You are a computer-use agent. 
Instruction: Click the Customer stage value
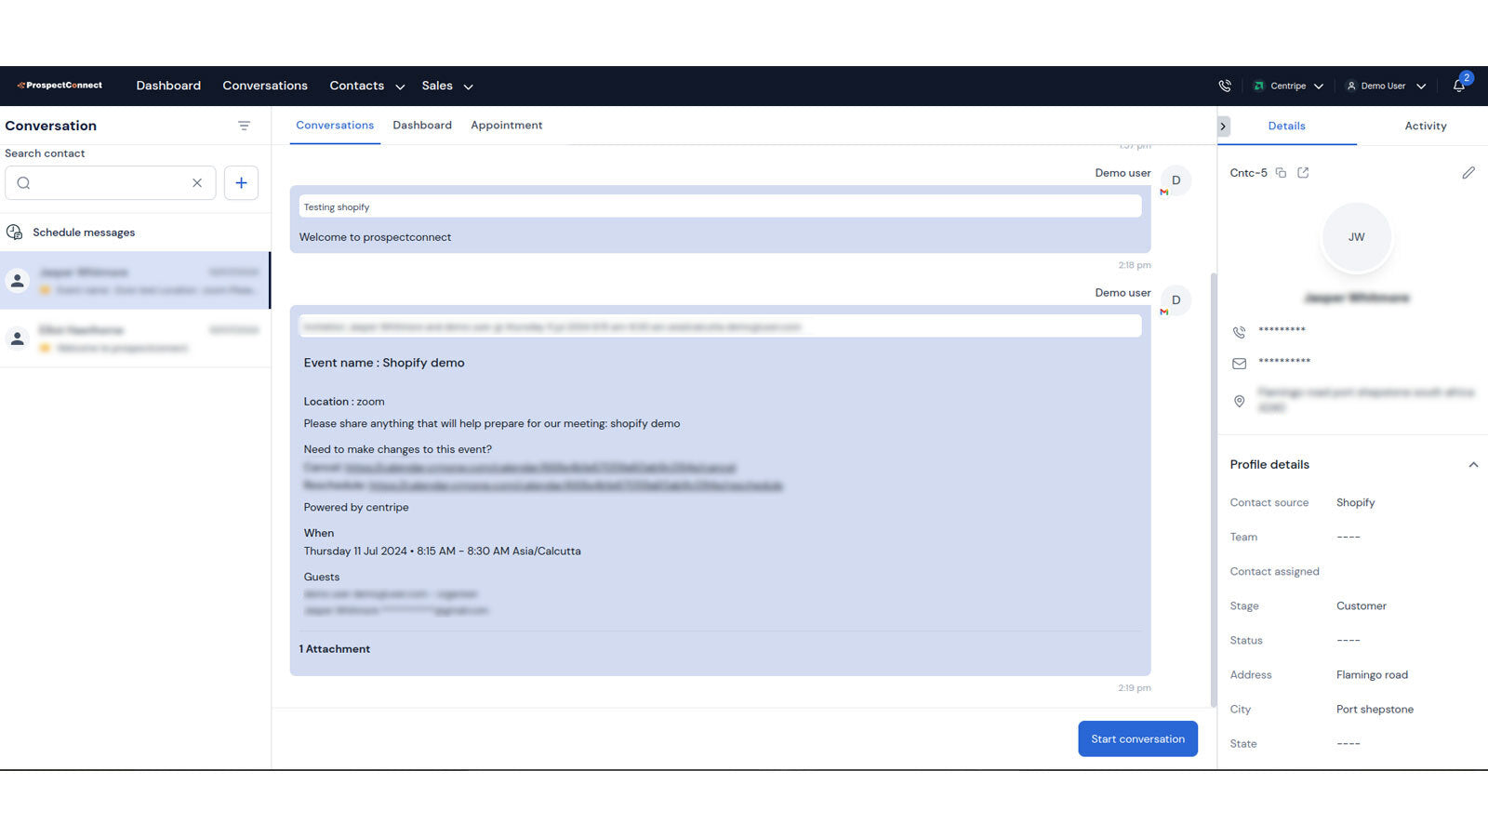1362,606
